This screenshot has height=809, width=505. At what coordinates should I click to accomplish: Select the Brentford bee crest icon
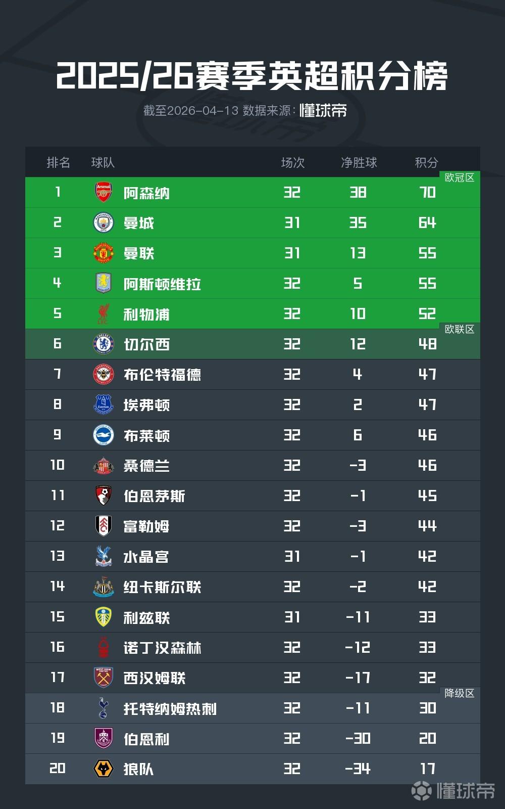[104, 375]
